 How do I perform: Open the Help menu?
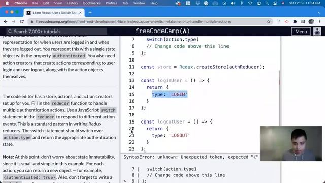154,3
